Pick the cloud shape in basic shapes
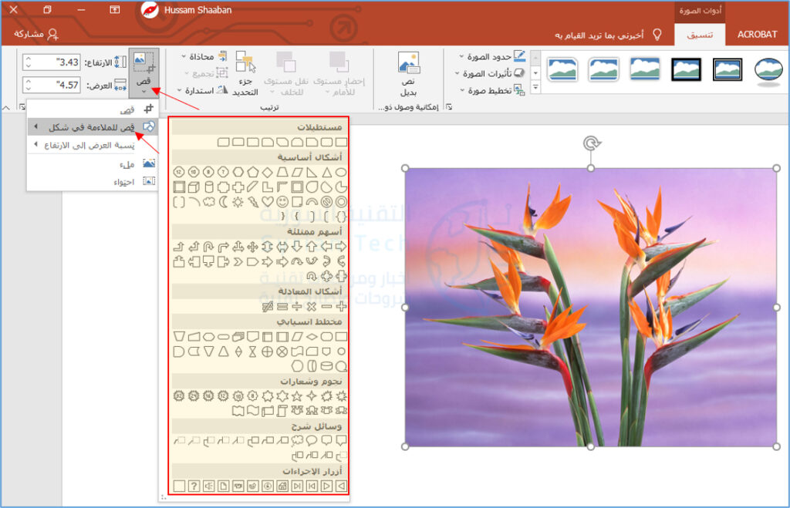Screen dimensions: 790x508 [208, 202]
